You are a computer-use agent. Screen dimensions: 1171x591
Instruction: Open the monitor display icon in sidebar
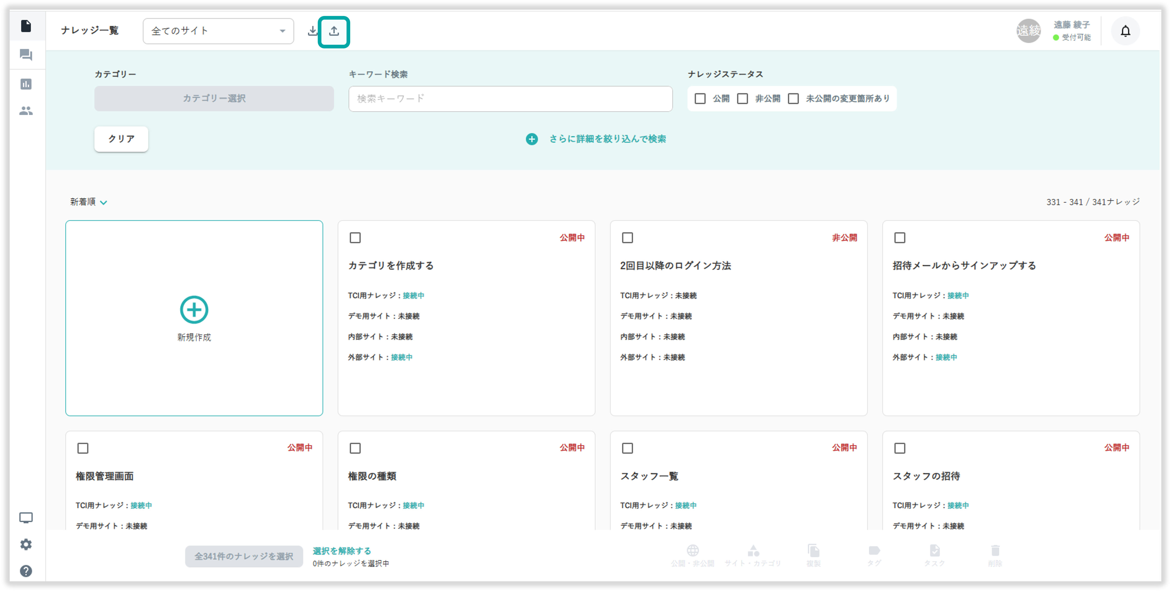[x=26, y=518]
